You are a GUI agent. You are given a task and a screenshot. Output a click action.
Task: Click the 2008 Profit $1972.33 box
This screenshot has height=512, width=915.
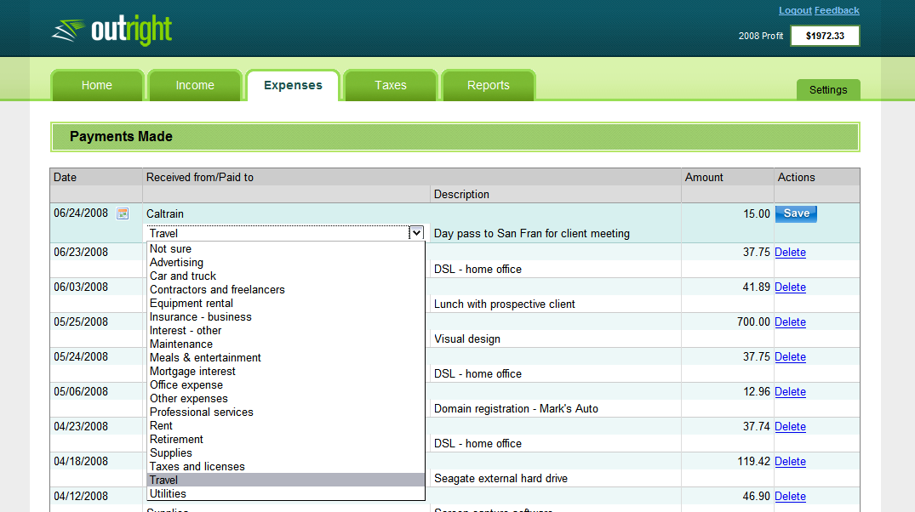pyautogui.click(x=825, y=36)
